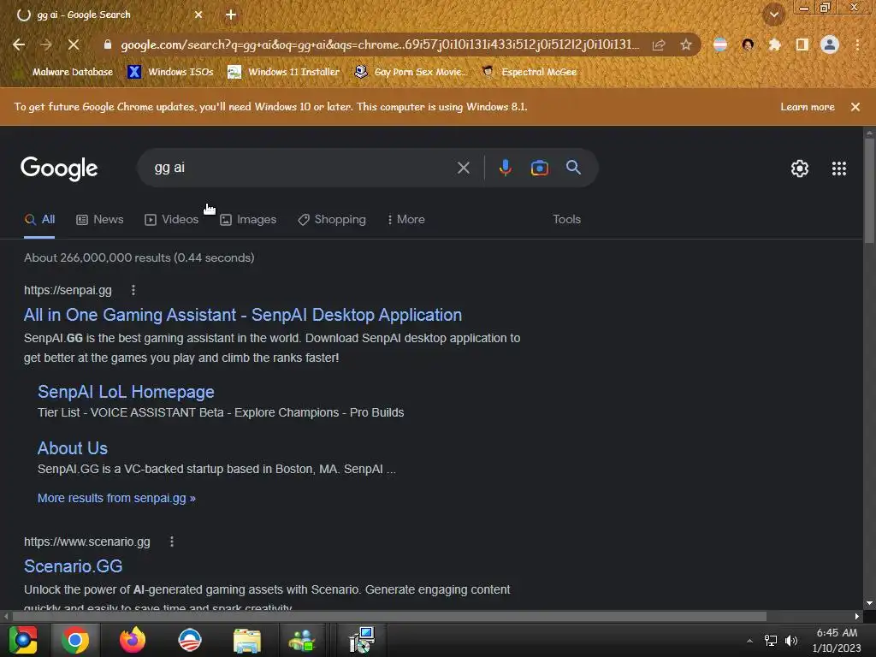876x657 pixels.
Task: Select the All results tab
Action: [x=39, y=220]
